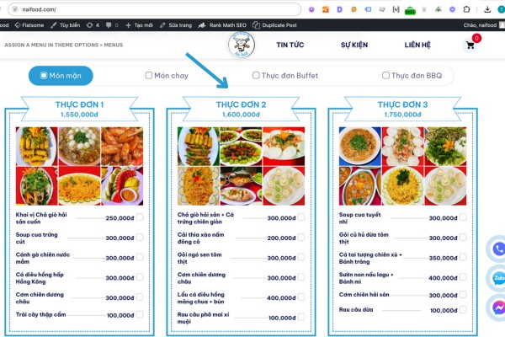Click the naifood user avatar in admin bar
The height and width of the screenshot is (337, 505).
pos(502,24)
